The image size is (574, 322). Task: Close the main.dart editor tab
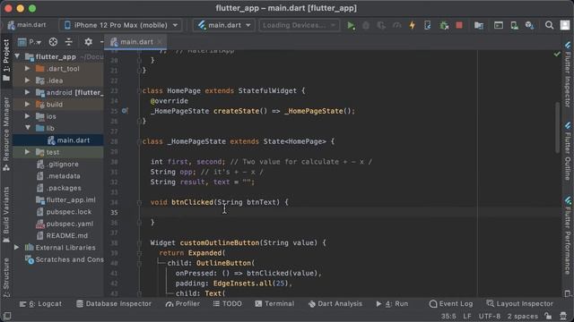coord(160,42)
